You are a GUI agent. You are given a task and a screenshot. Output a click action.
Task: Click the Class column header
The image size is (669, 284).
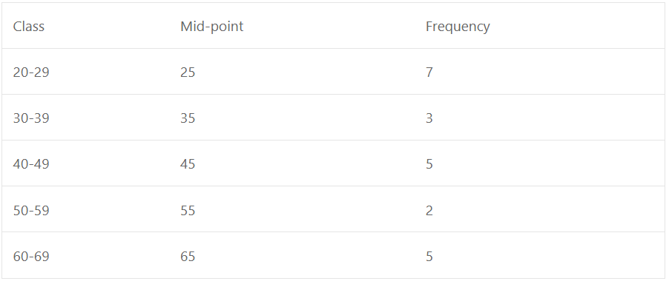click(x=86, y=26)
